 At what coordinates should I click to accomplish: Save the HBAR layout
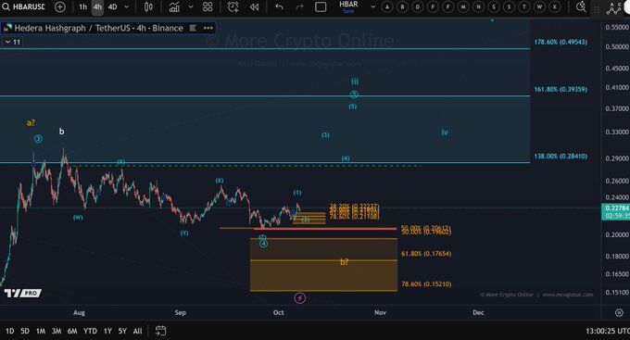tap(348, 11)
